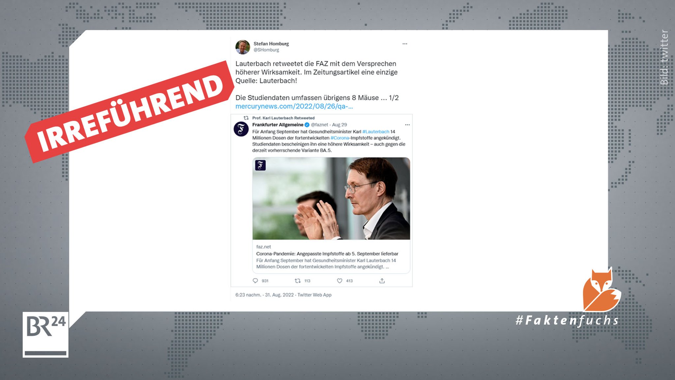The width and height of the screenshot is (675, 380).
Task: Click the #Faktenfuchs text
Action: pyautogui.click(x=568, y=321)
